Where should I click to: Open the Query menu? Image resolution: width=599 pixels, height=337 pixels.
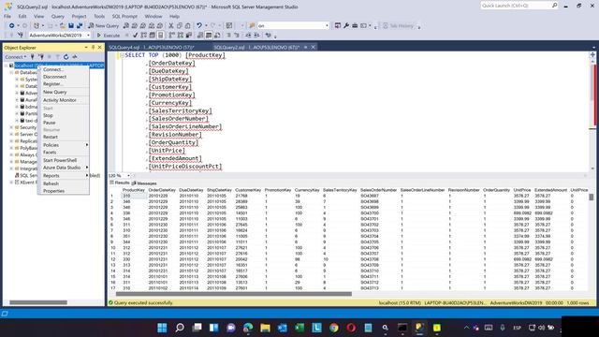point(58,16)
